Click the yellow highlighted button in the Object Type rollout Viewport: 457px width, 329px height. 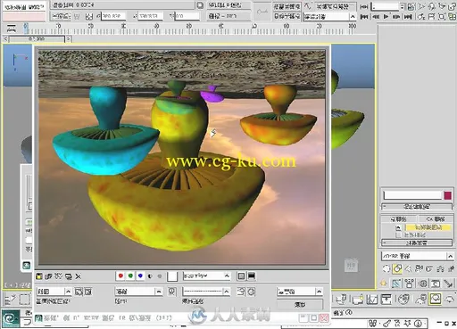(x=428, y=227)
